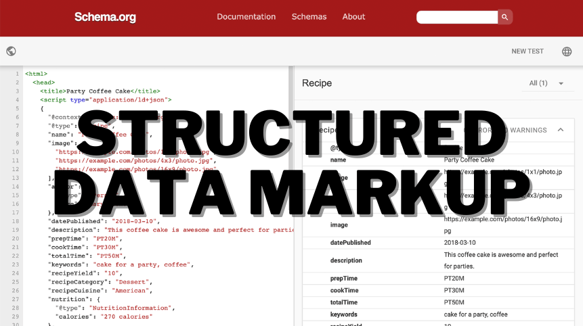Click the "keywords" line in code editor
Image resolution: width=583 pixels, height=326 pixels.
[x=121, y=264]
